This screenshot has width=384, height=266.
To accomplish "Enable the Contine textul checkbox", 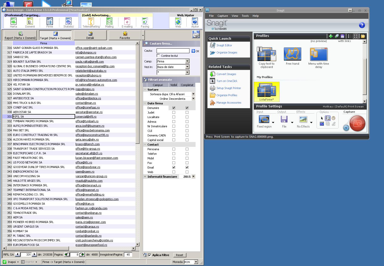I will tap(158, 55).
